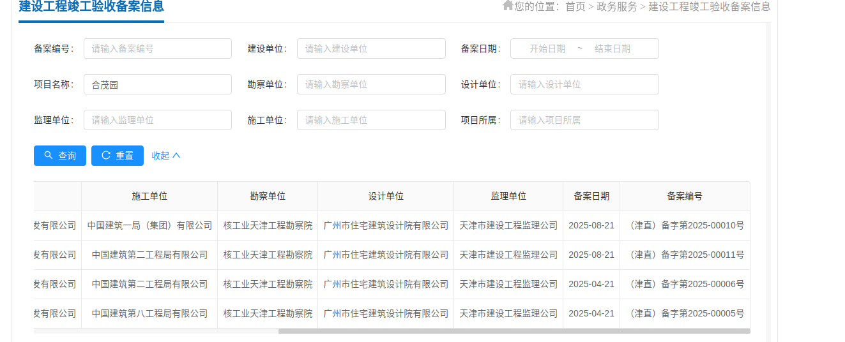Open the 结束日期 end date picker
The image size is (845, 342).
[612, 48]
